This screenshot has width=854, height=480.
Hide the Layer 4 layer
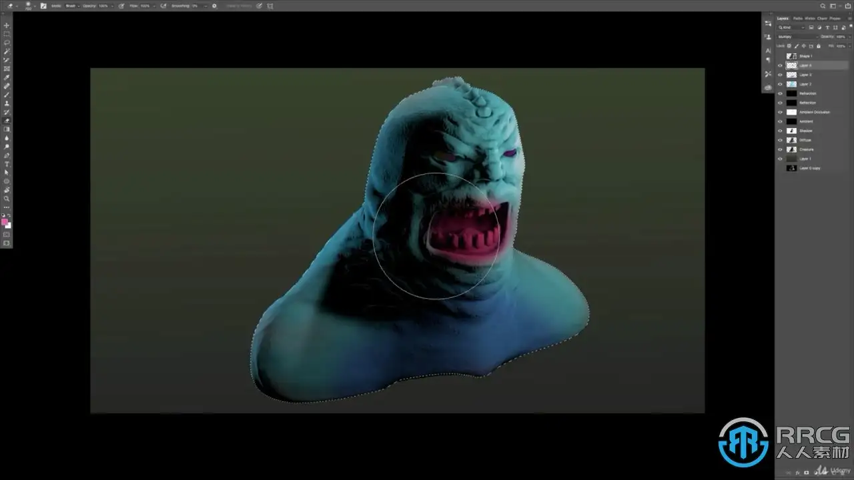coord(780,65)
